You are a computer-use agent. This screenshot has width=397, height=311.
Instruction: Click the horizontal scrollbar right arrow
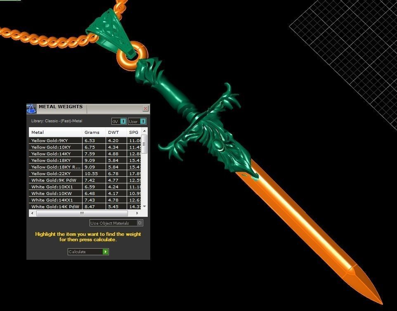pos(137,213)
